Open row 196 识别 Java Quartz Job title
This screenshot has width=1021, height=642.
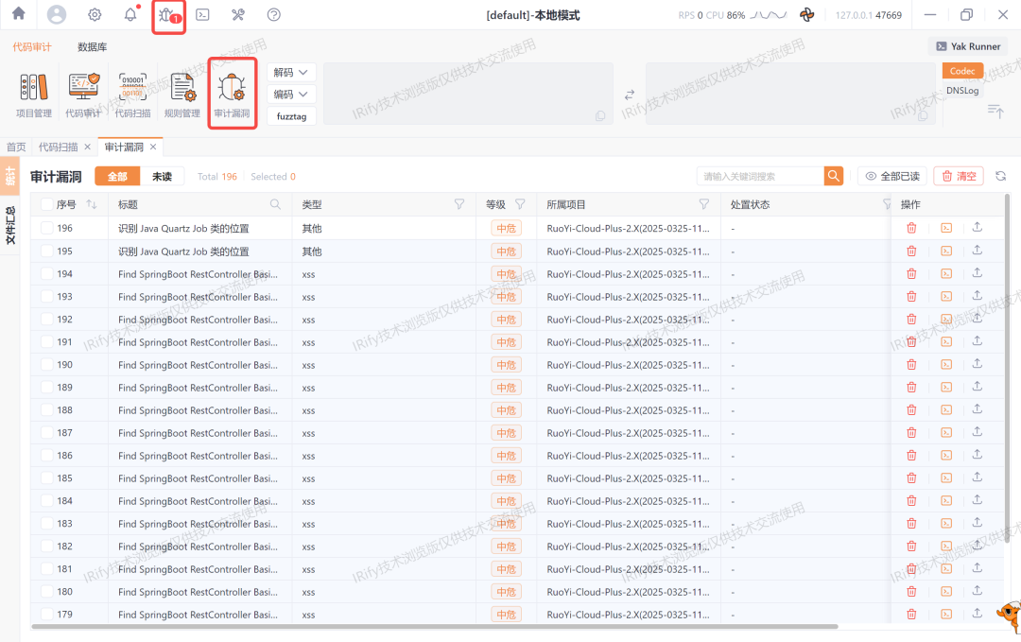point(183,229)
